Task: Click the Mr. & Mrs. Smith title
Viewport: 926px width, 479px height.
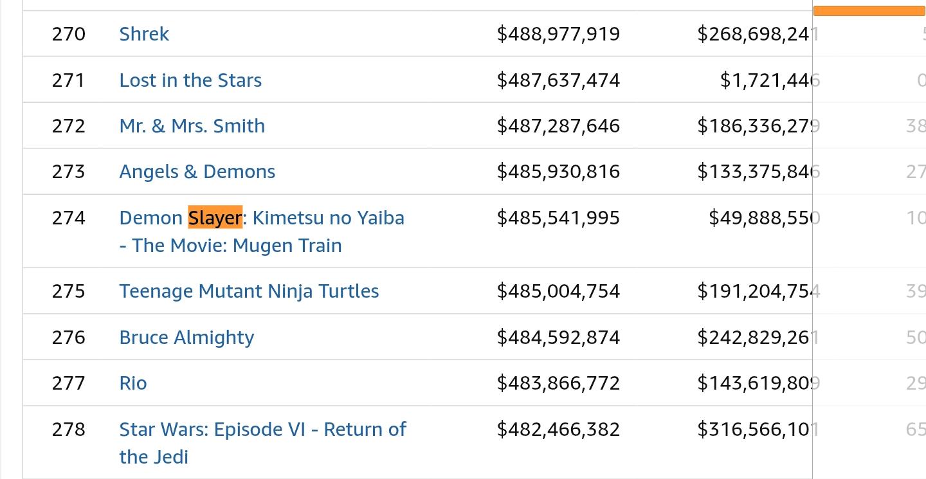Action: click(x=192, y=126)
